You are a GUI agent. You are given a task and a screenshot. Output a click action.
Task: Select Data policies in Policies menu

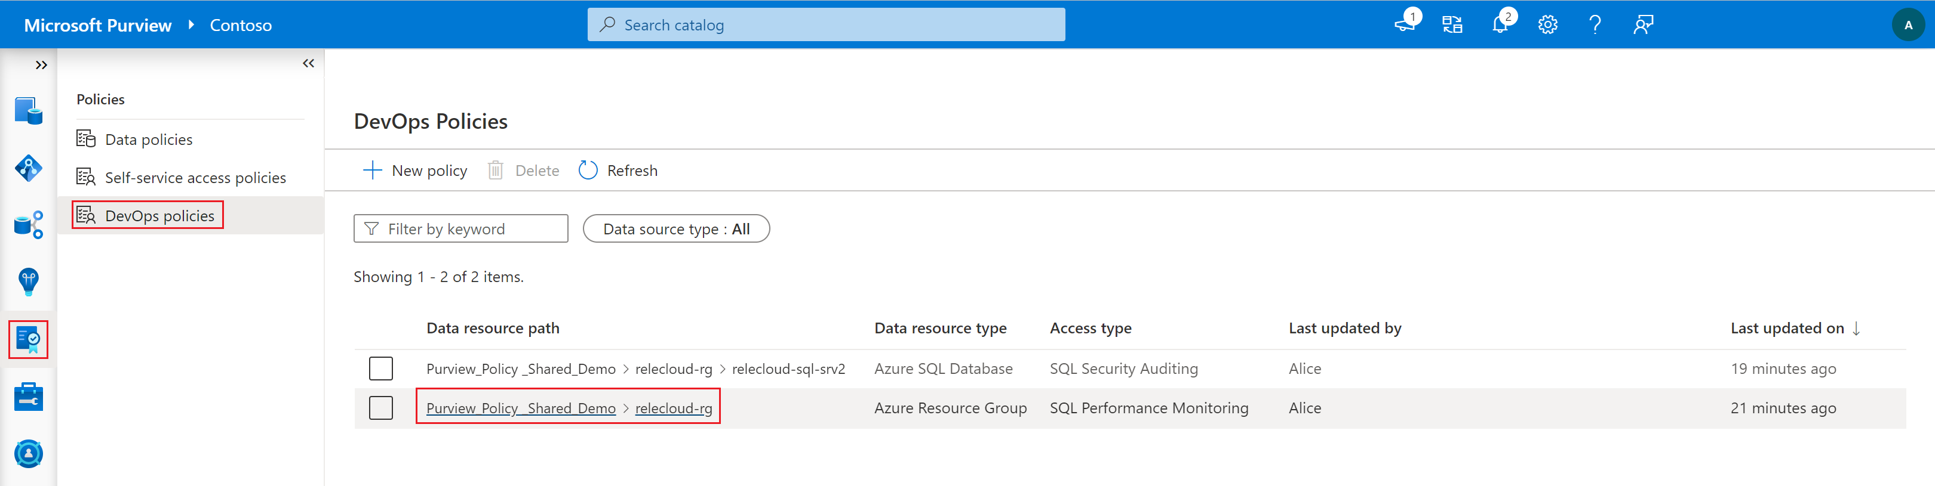pyautogui.click(x=149, y=140)
